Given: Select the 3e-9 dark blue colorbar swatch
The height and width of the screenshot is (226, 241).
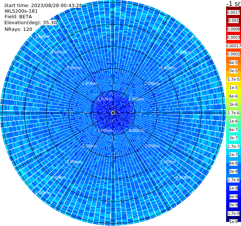Looking at the screenshot, I should pos(234,205).
